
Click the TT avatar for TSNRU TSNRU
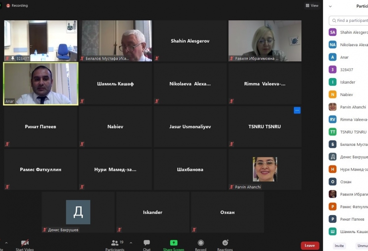tap(333, 132)
